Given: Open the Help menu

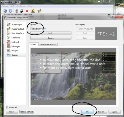Looking at the screenshot, I should pos(30,6).
